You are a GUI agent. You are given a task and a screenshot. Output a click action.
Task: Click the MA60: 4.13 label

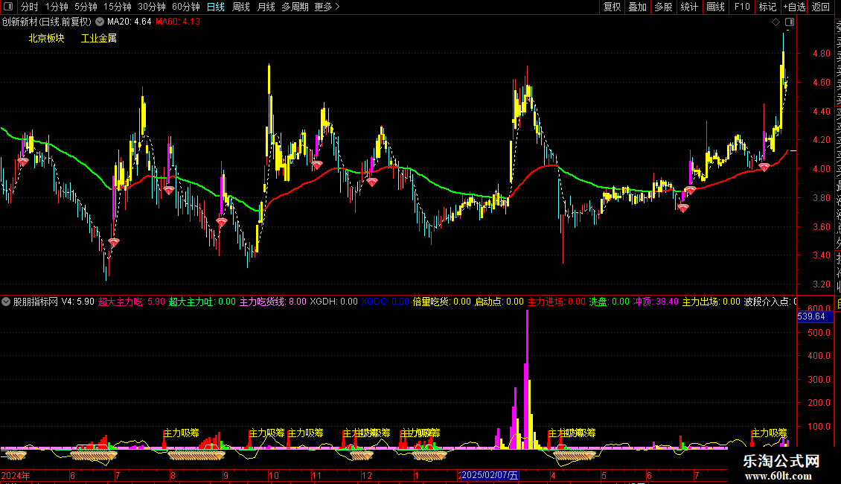tap(178, 22)
